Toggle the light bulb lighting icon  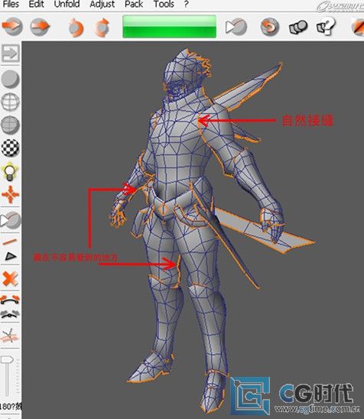pos(10,171)
